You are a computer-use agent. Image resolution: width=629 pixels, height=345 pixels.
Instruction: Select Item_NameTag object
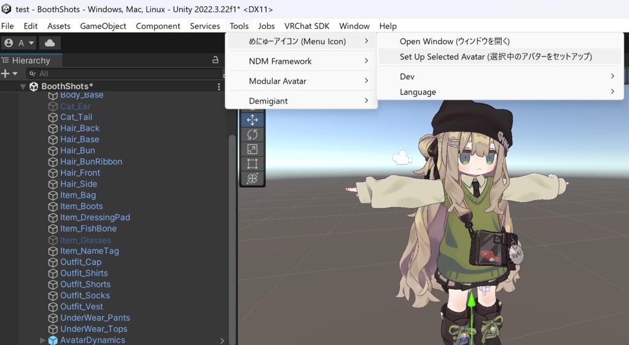(90, 251)
